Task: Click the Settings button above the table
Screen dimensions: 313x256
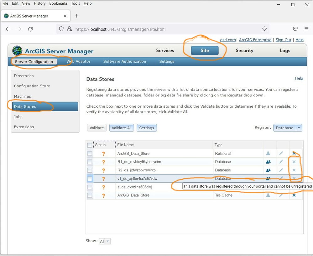Action: 147,128
